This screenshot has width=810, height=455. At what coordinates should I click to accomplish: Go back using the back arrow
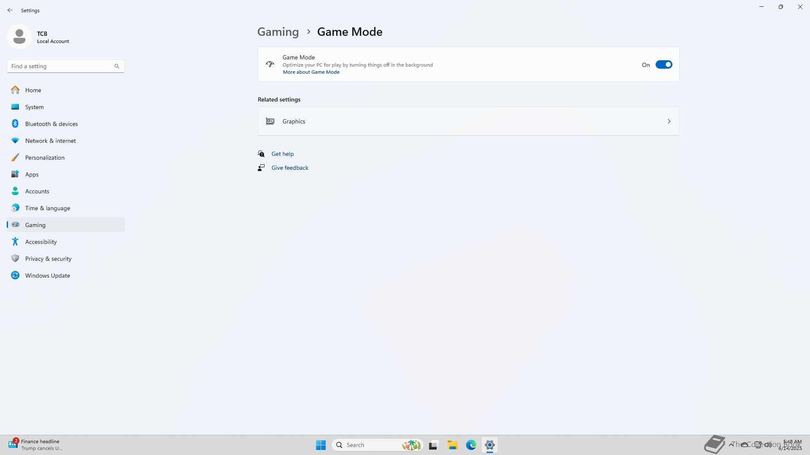[x=10, y=10]
